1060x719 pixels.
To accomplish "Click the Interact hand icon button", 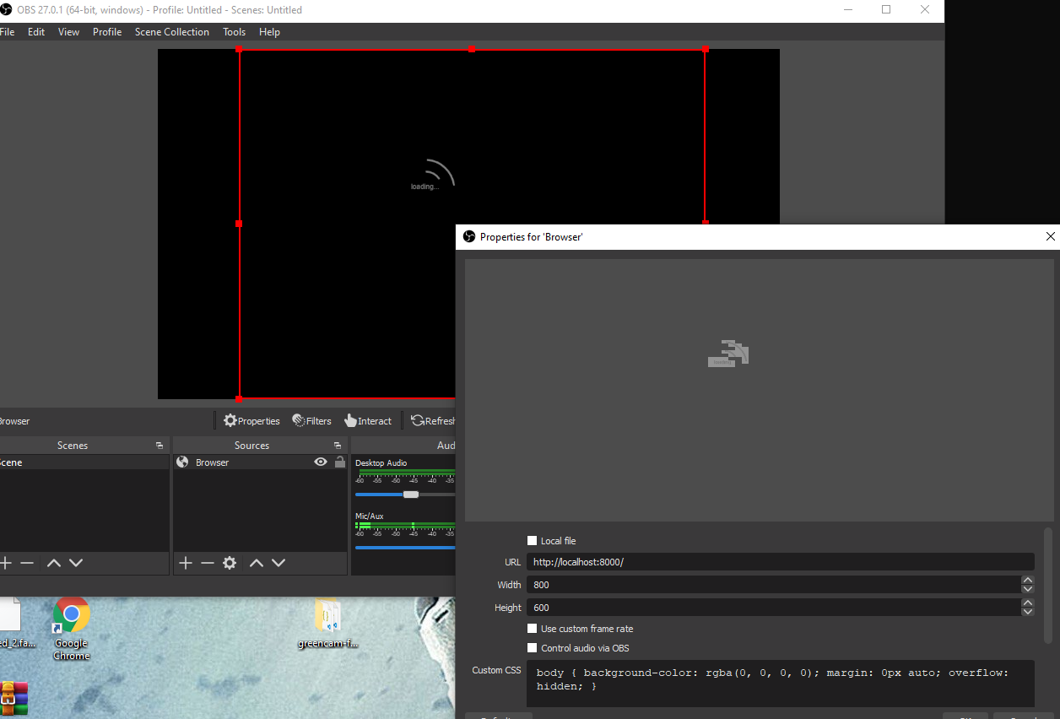I will coord(368,420).
